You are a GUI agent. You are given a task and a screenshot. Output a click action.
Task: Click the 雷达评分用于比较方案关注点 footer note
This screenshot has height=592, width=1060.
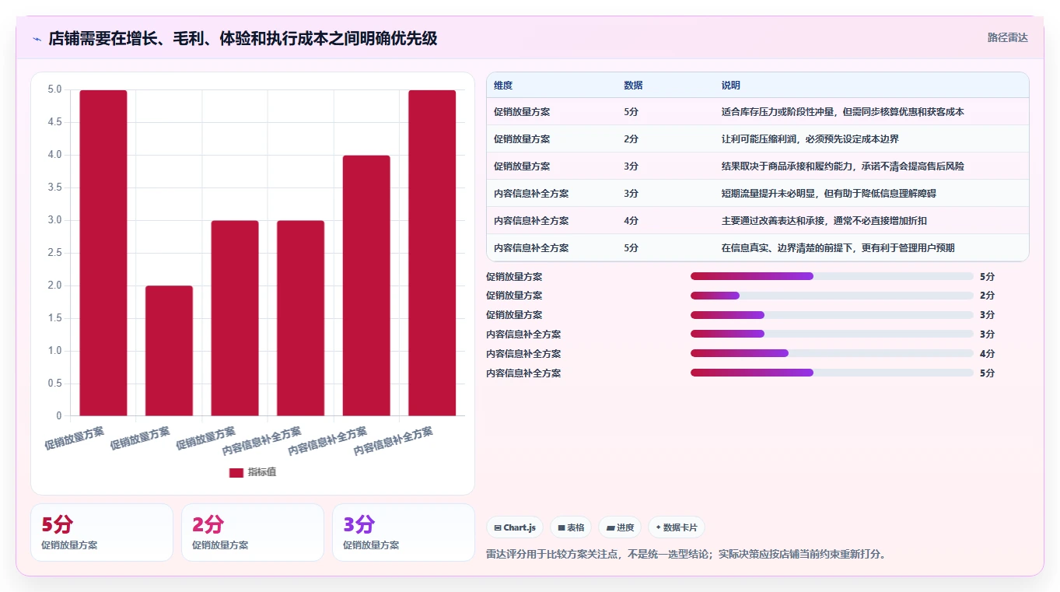(686, 555)
